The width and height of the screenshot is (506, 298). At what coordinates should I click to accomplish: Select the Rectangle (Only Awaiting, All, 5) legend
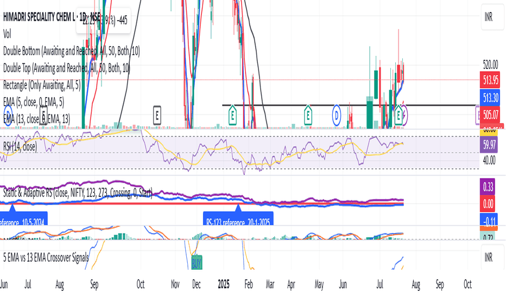coord(42,85)
